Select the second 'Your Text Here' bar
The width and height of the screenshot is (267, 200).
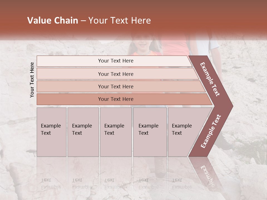117,74
